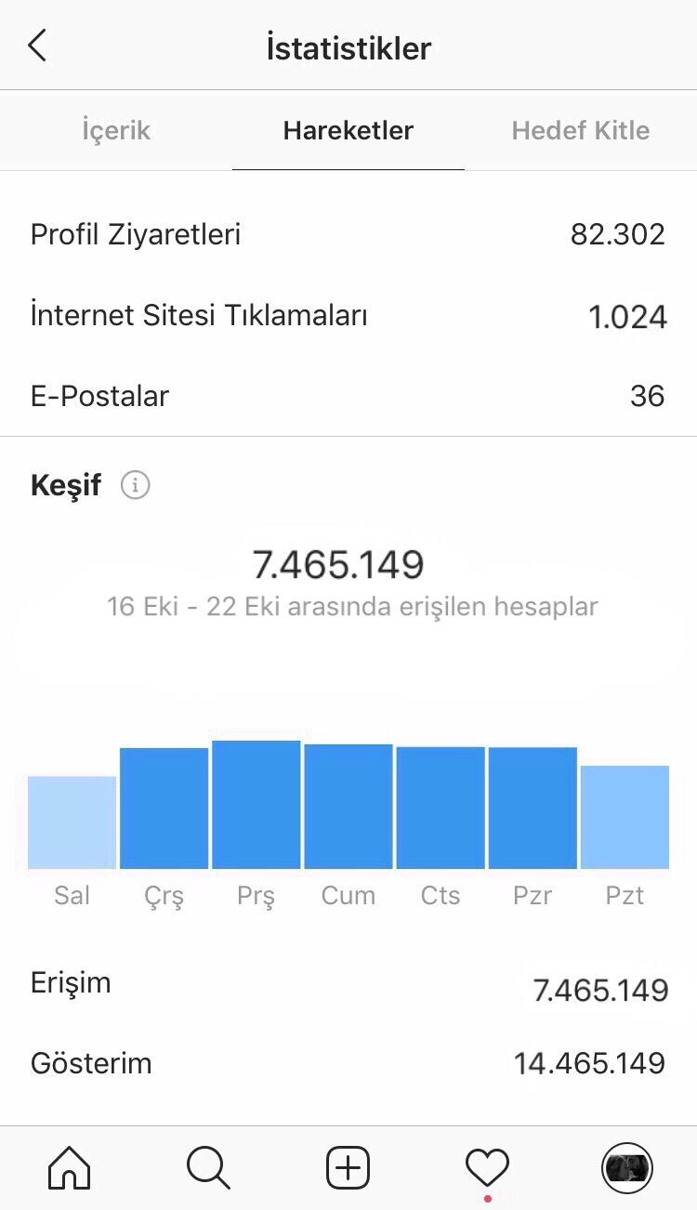Image resolution: width=697 pixels, height=1210 pixels.
Task: Tap the Gösterim count 14.465.149
Action: pyautogui.click(x=590, y=1063)
